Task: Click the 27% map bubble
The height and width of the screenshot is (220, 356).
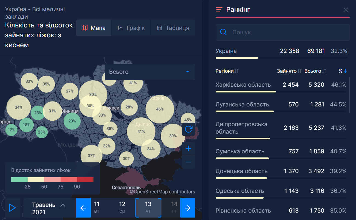Action: click(x=70, y=91)
